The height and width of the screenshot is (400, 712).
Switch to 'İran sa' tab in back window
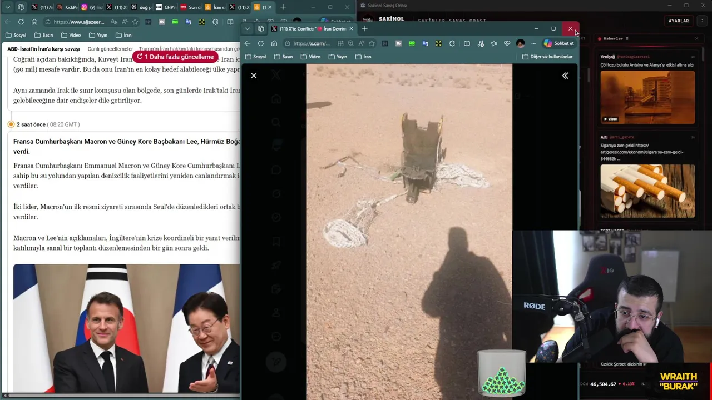pos(216,7)
